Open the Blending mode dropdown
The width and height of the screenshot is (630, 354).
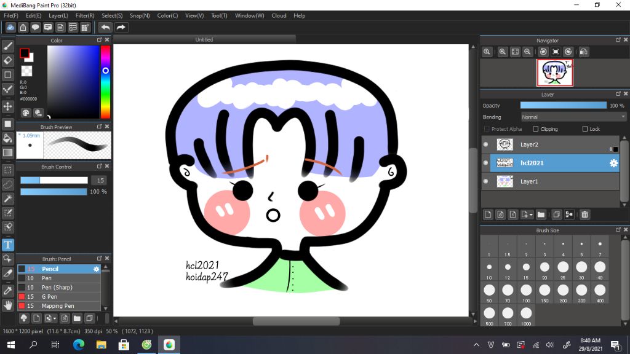pos(573,117)
